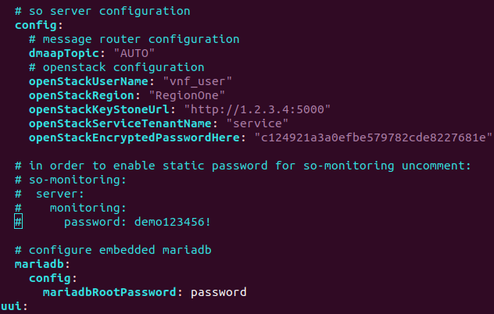Select the openStackRegion key

point(81,95)
